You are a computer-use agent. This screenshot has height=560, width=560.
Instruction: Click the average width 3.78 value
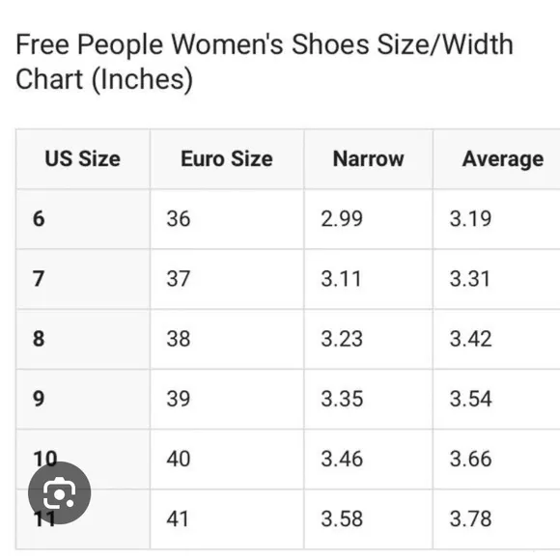471,518
